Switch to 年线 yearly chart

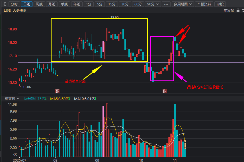click(x=77, y=4)
